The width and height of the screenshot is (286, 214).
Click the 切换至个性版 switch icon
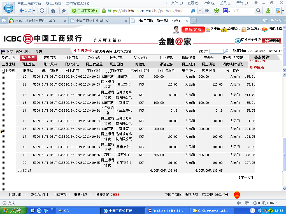click(238, 40)
